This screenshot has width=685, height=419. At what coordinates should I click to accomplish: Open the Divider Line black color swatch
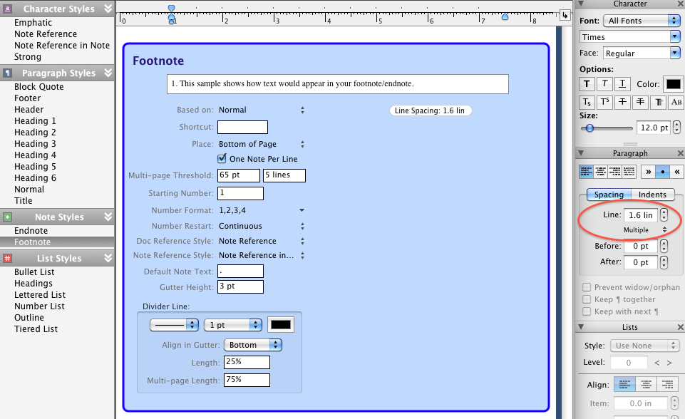click(280, 324)
